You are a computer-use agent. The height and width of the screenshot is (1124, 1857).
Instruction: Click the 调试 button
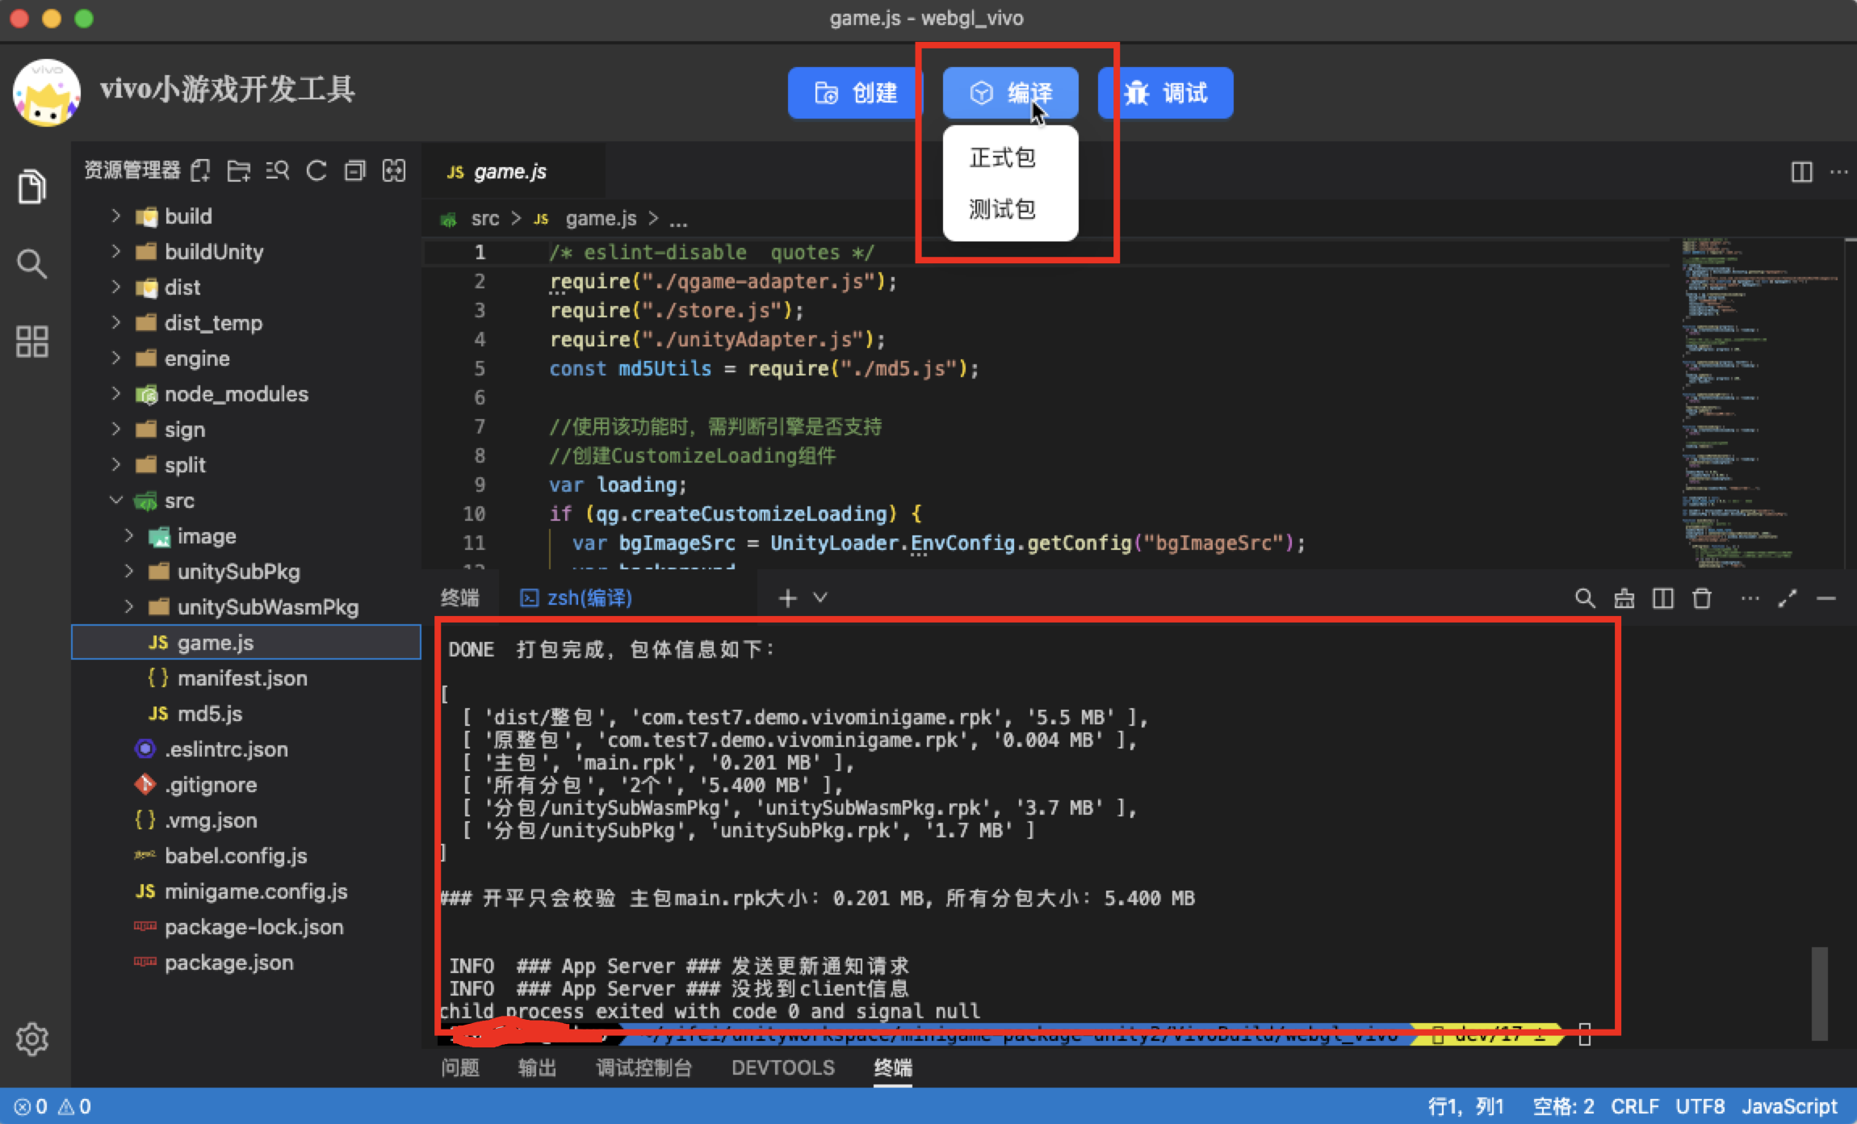click(1165, 93)
